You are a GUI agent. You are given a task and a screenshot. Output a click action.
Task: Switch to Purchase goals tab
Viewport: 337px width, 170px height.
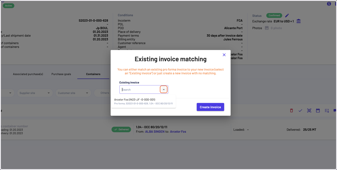(61, 74)
